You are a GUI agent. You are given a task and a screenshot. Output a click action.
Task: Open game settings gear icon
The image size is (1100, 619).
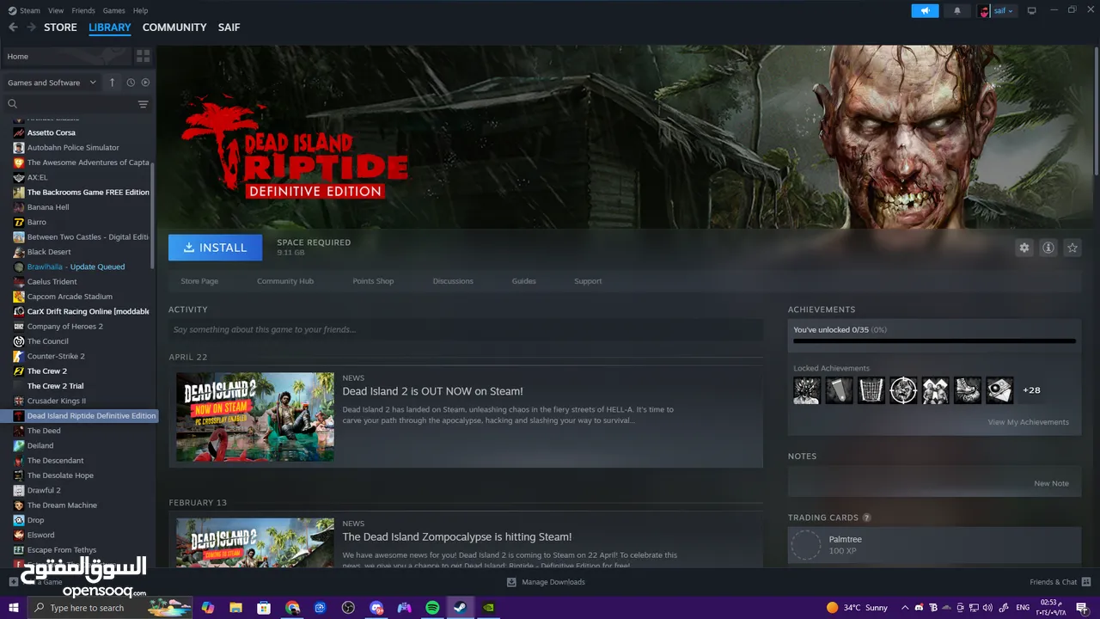(1024, 248)
